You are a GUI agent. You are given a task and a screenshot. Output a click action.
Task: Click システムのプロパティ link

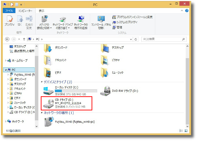click(125, 22)
